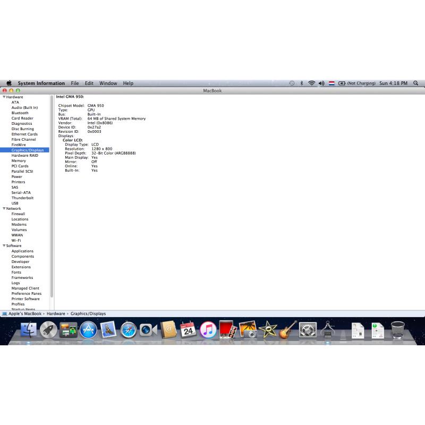Image resolution: width=425 pixels, height=425 pixels.
Task: Click the battery Not Charging indicator
Action: coord(356,83)
